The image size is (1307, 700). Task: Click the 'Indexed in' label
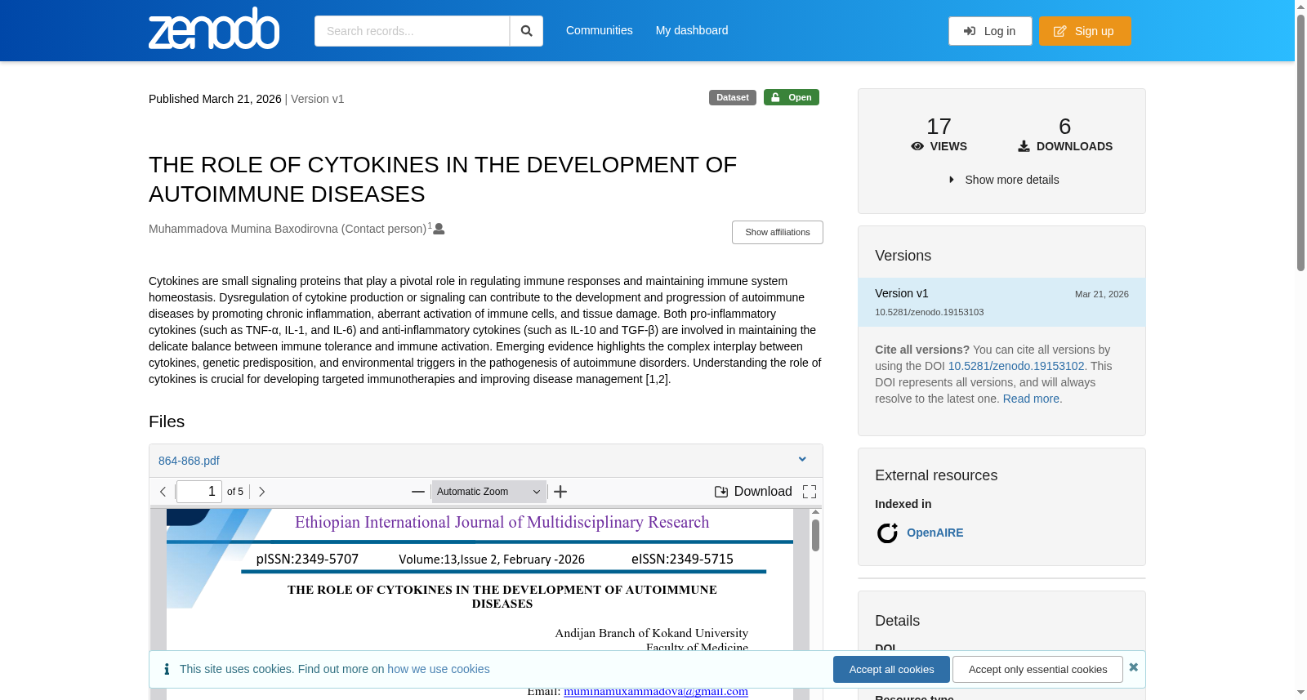903,504
